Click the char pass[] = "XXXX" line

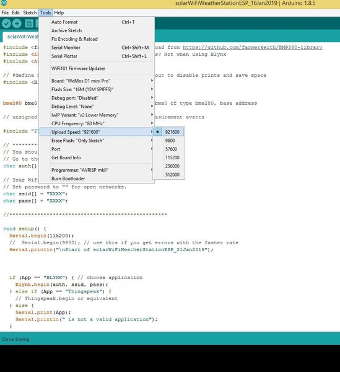click(35, 201)
